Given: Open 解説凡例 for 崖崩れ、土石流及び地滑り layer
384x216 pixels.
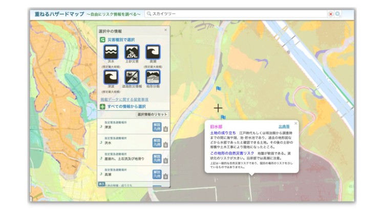Looking at the screenshot, I should (157, 159).
